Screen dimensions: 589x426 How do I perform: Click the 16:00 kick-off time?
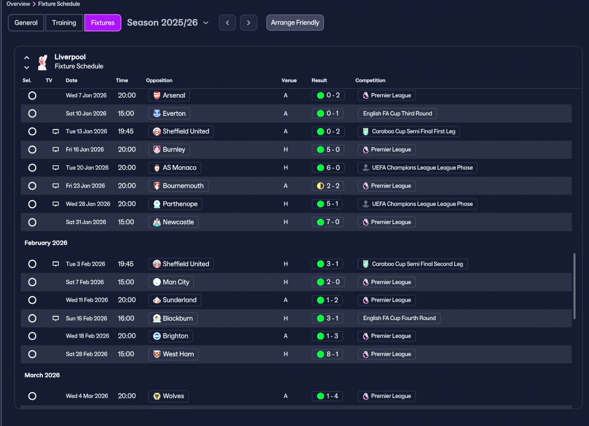click(126, 318)
